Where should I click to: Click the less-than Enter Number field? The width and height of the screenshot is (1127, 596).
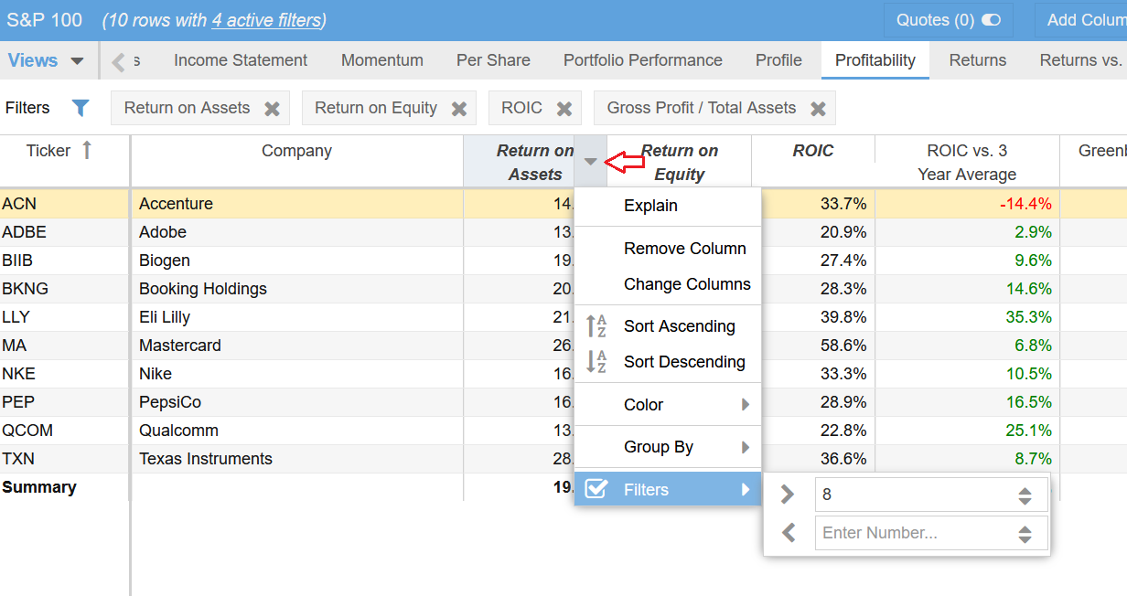pyautogui.click(x=931, y=533)
